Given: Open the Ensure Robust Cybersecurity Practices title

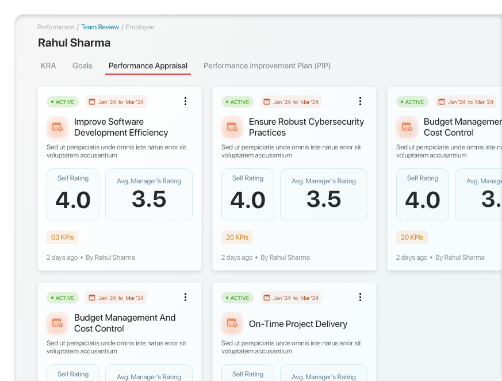Looking at the screenshot, I should (x=306, y=127).
